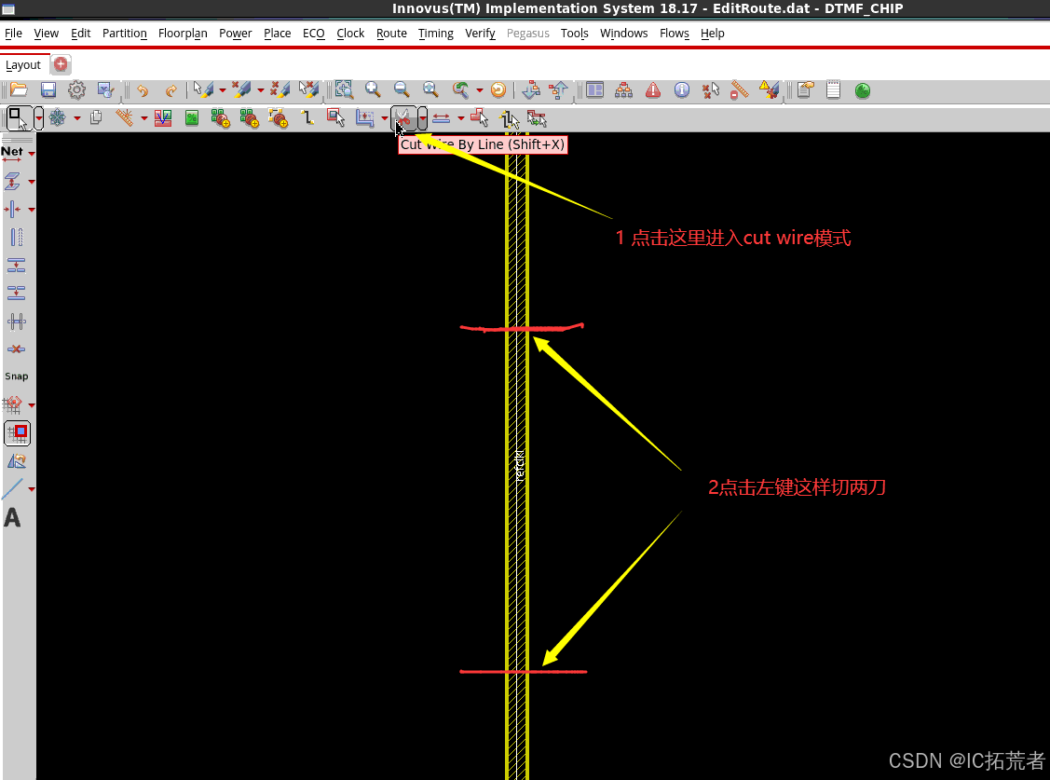Open the Help menu
This screenshot has height=780, width=1050.
click(713, 33)
